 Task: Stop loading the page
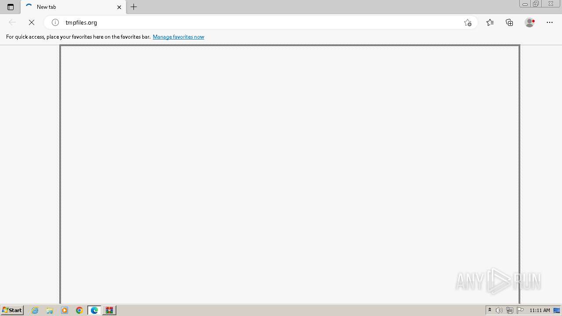pos(32,22)
